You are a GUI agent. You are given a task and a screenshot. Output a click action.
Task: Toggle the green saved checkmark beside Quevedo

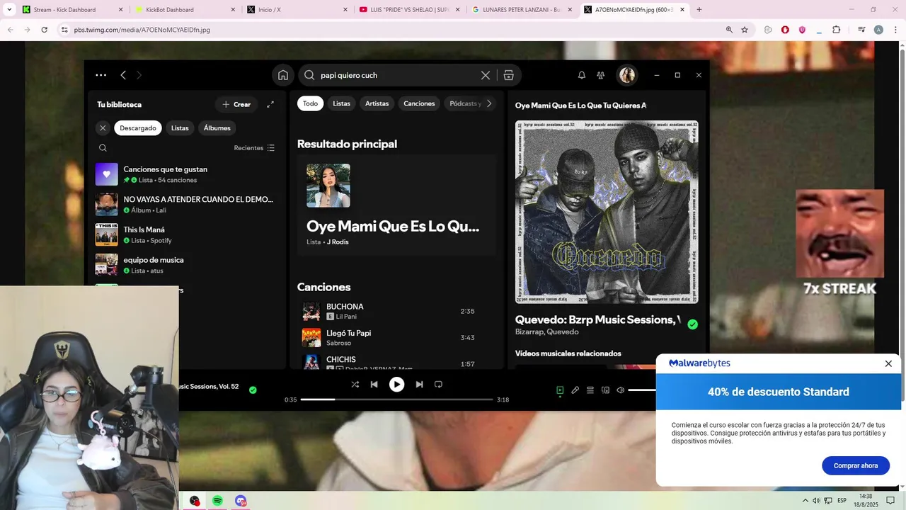pos(693,324)
